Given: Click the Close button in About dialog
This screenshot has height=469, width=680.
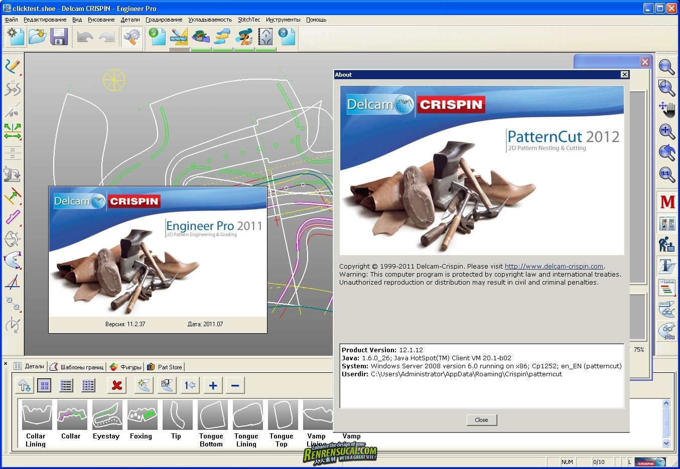Looking at the screenshot, I should click(481, 420).
